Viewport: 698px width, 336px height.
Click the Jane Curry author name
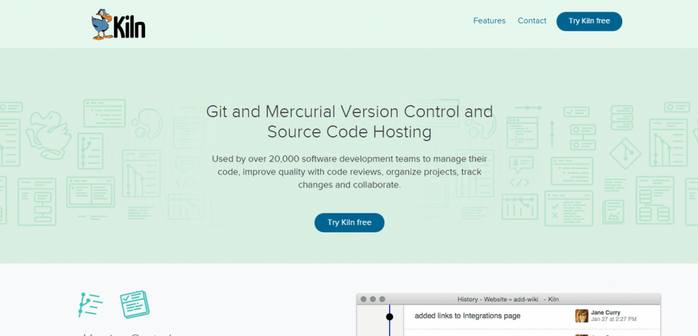(605, 313)
